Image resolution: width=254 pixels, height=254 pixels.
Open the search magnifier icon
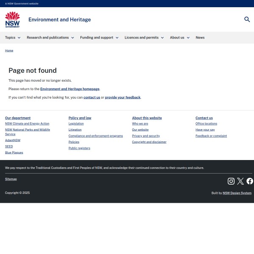pyautogui.click(x=247, y=19)
